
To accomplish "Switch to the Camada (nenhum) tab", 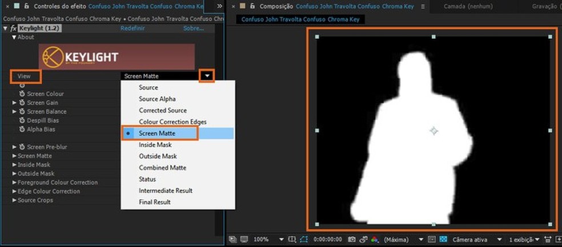I will coord(469,6).
